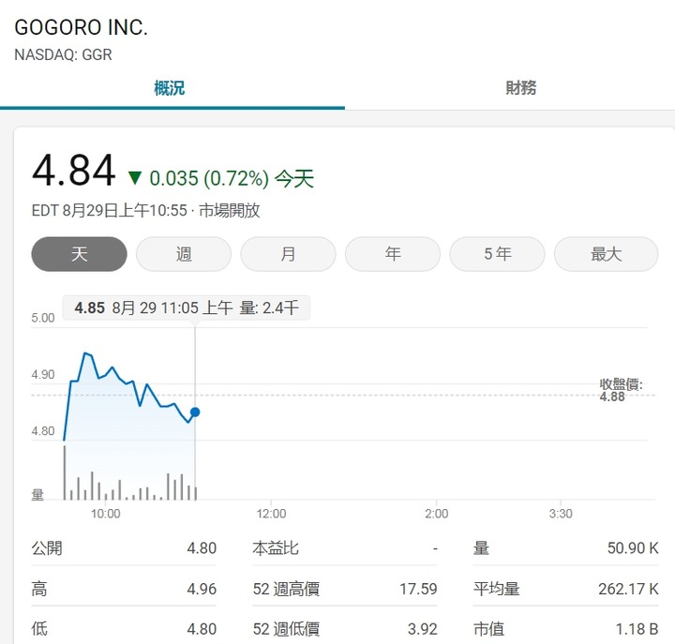Viewport: 675px width, 644px height.
Task: Click the GOGORO INC. title
Action: click(x=82, y=27)
